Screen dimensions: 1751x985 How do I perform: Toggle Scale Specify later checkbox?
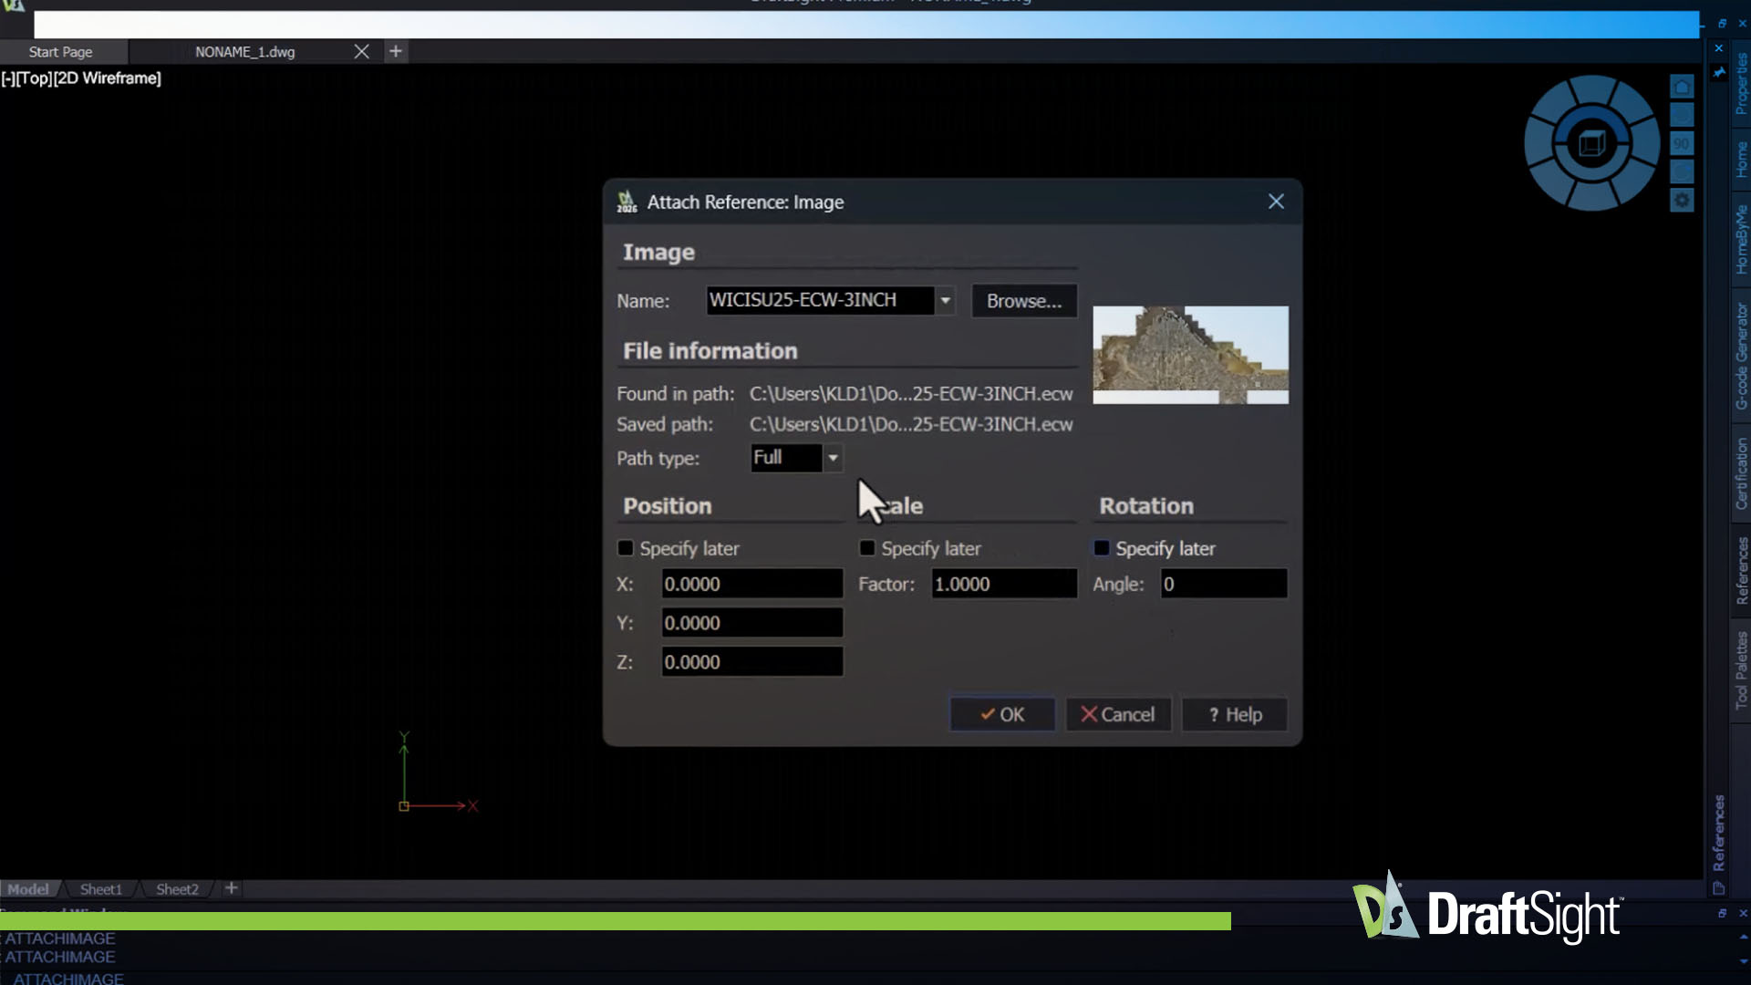(x=867, y=548)
